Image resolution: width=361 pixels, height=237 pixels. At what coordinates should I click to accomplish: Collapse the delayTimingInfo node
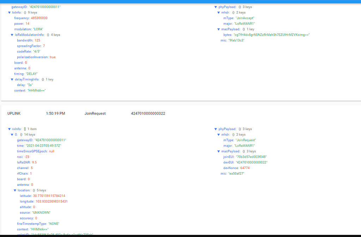[x=12, y=80]
